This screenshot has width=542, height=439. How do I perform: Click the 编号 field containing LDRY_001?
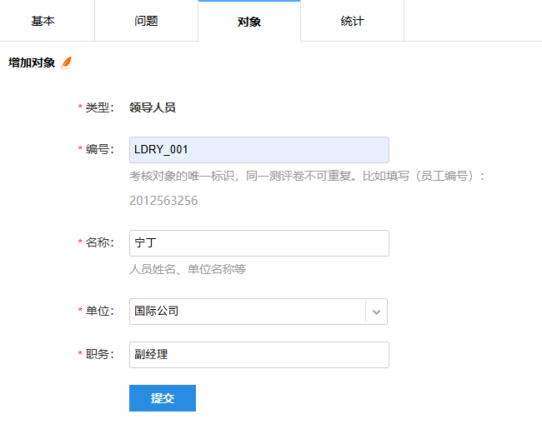point(258,150)
